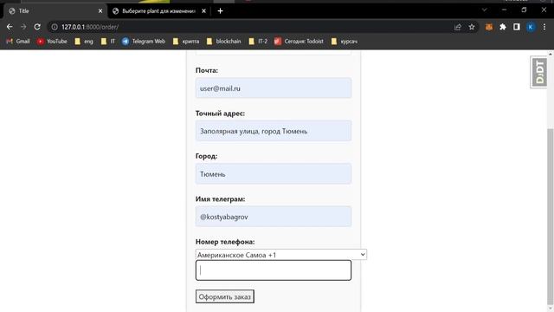
Task: Open the Django Debug Toolbar DjDT handle
Action: [x=539, y=72]
